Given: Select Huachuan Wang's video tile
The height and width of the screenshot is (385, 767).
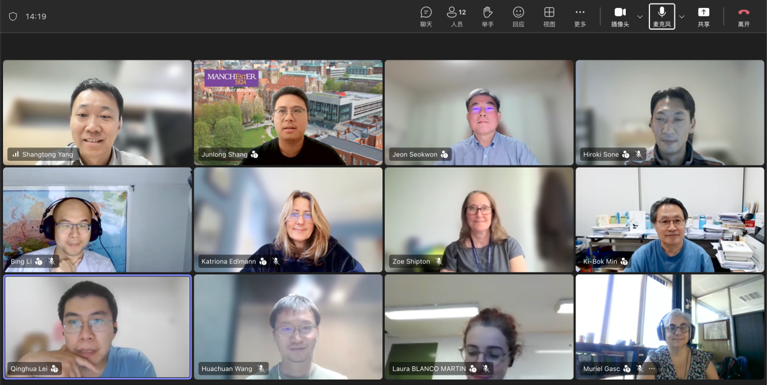Looking at the screenshot, I should pyautogui.click(x=288, y=327).
